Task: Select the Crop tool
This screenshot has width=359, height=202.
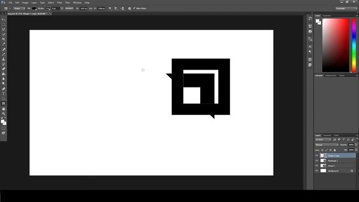Action: pyautogui.click(x=3, y=39)
